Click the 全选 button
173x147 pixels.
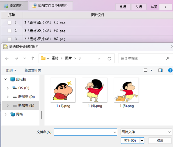pyautogui.click(x=123, y=7)
